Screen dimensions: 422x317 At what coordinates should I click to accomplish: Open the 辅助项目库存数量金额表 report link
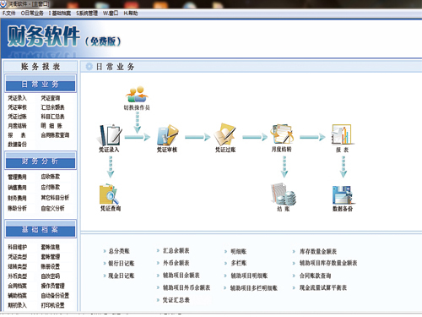pyautogui.click(x=328, y=263)
